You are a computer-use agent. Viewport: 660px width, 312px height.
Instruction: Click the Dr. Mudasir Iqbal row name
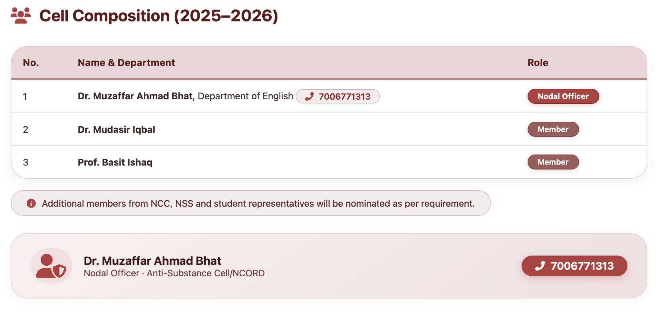click(116, 129)
